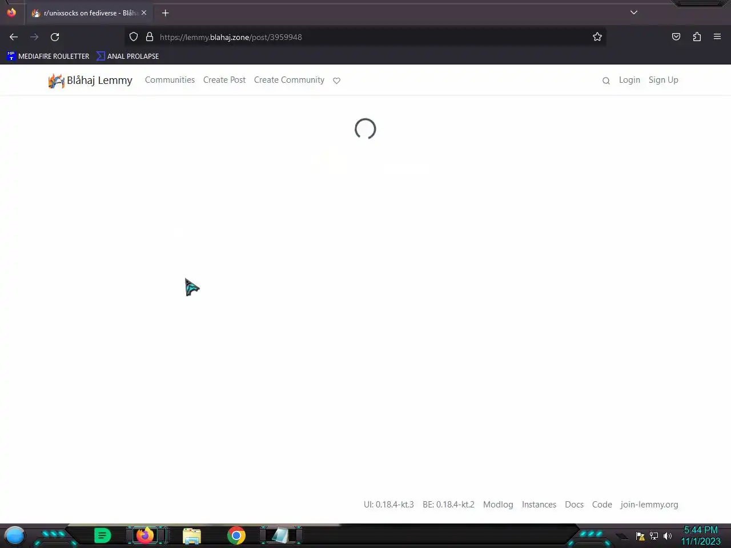Click the pinned Firefox icon beside the tab
Viewport: 731px width, 548px height.
pyautogui.click(x=11, y=13)
